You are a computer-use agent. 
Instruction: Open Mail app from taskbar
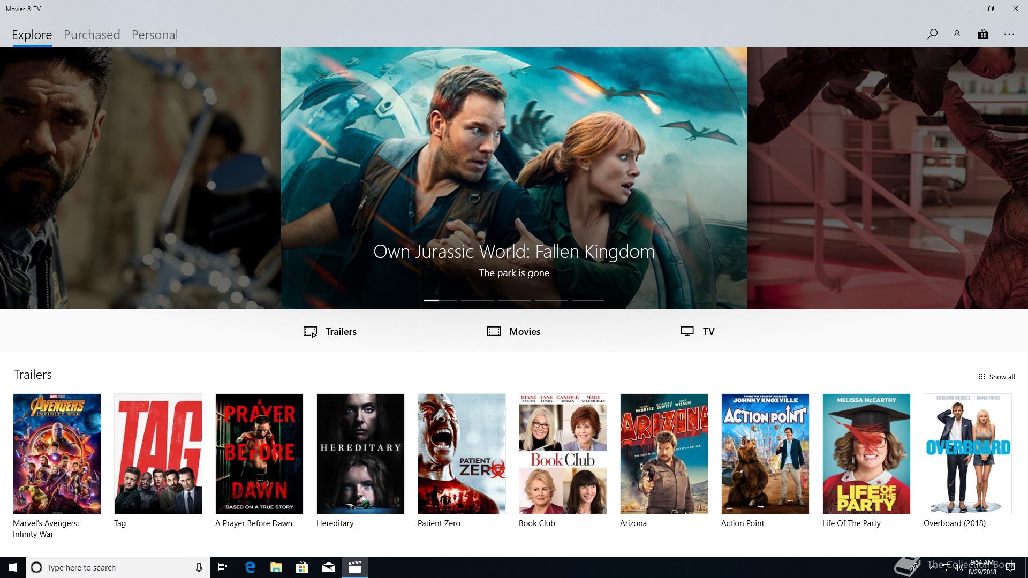click(328, 567)
